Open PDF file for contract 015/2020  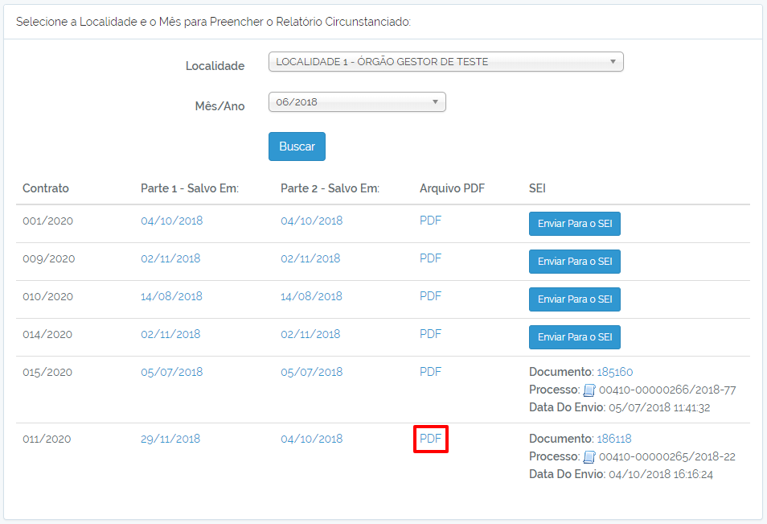tap(430, 372)
